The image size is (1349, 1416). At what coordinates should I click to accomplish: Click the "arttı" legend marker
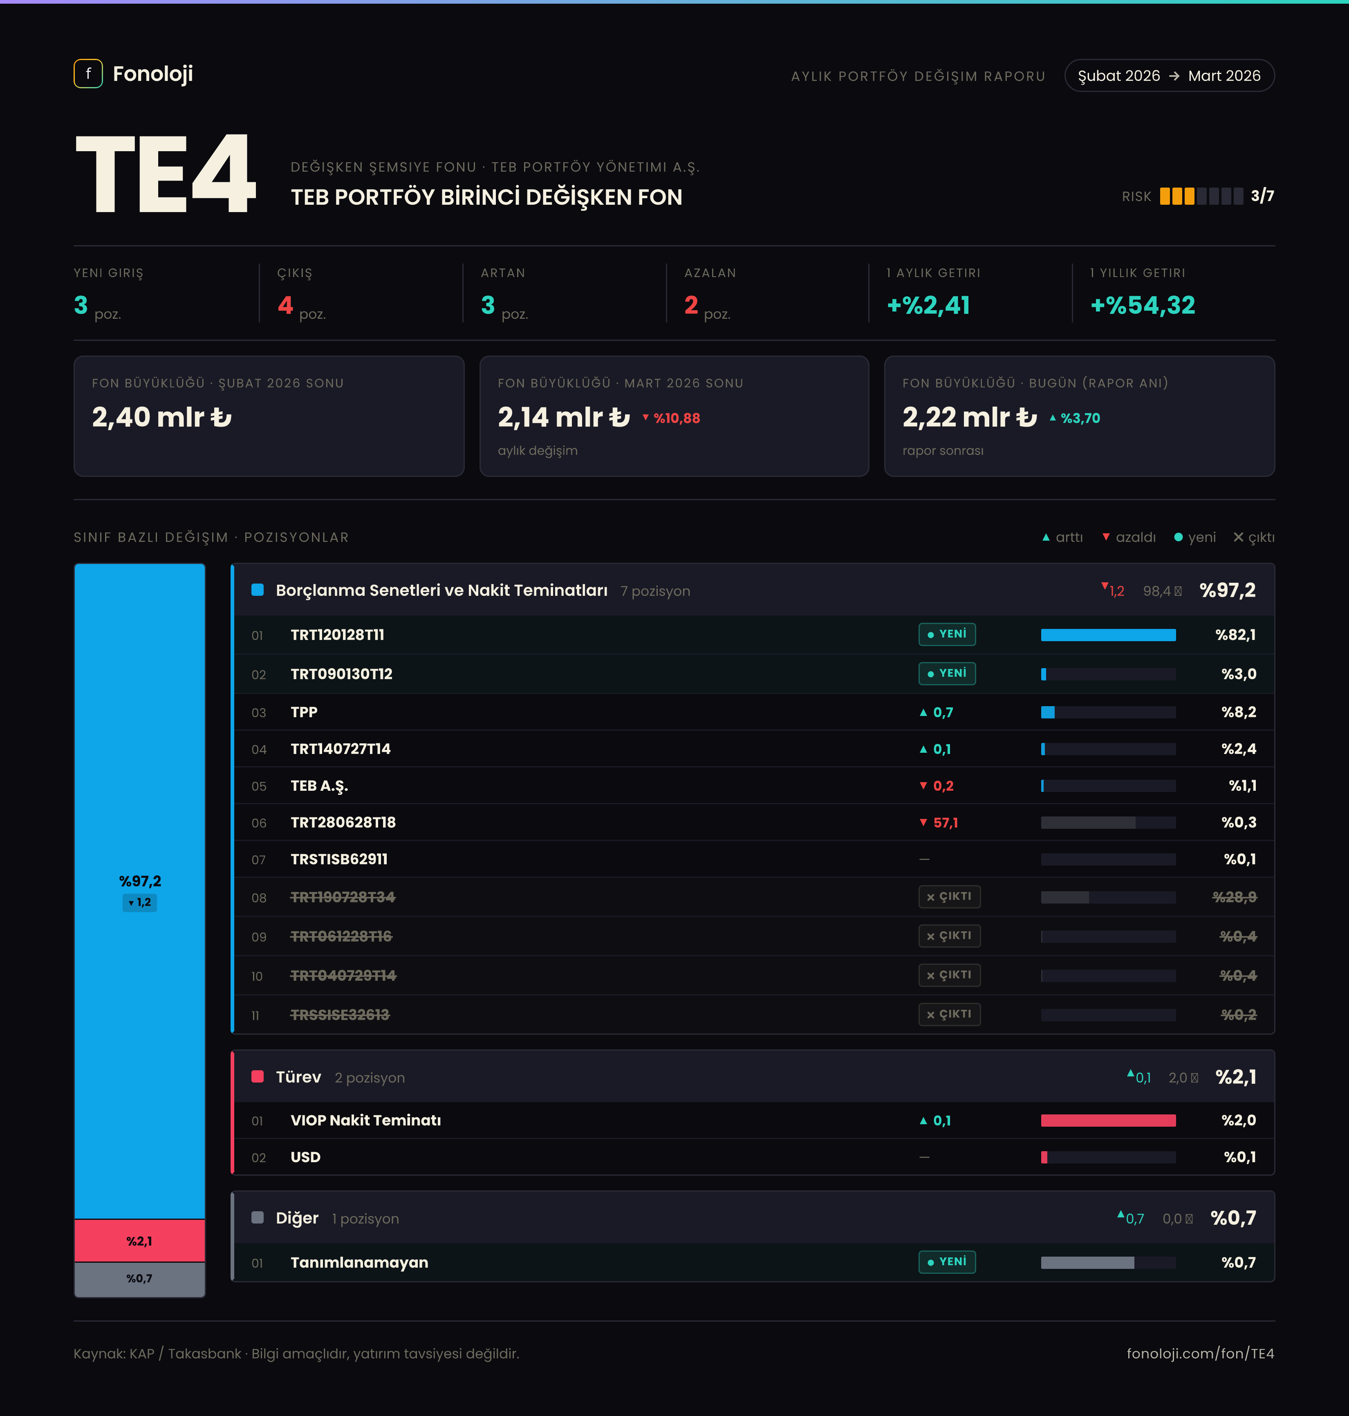coord(1046,537)
